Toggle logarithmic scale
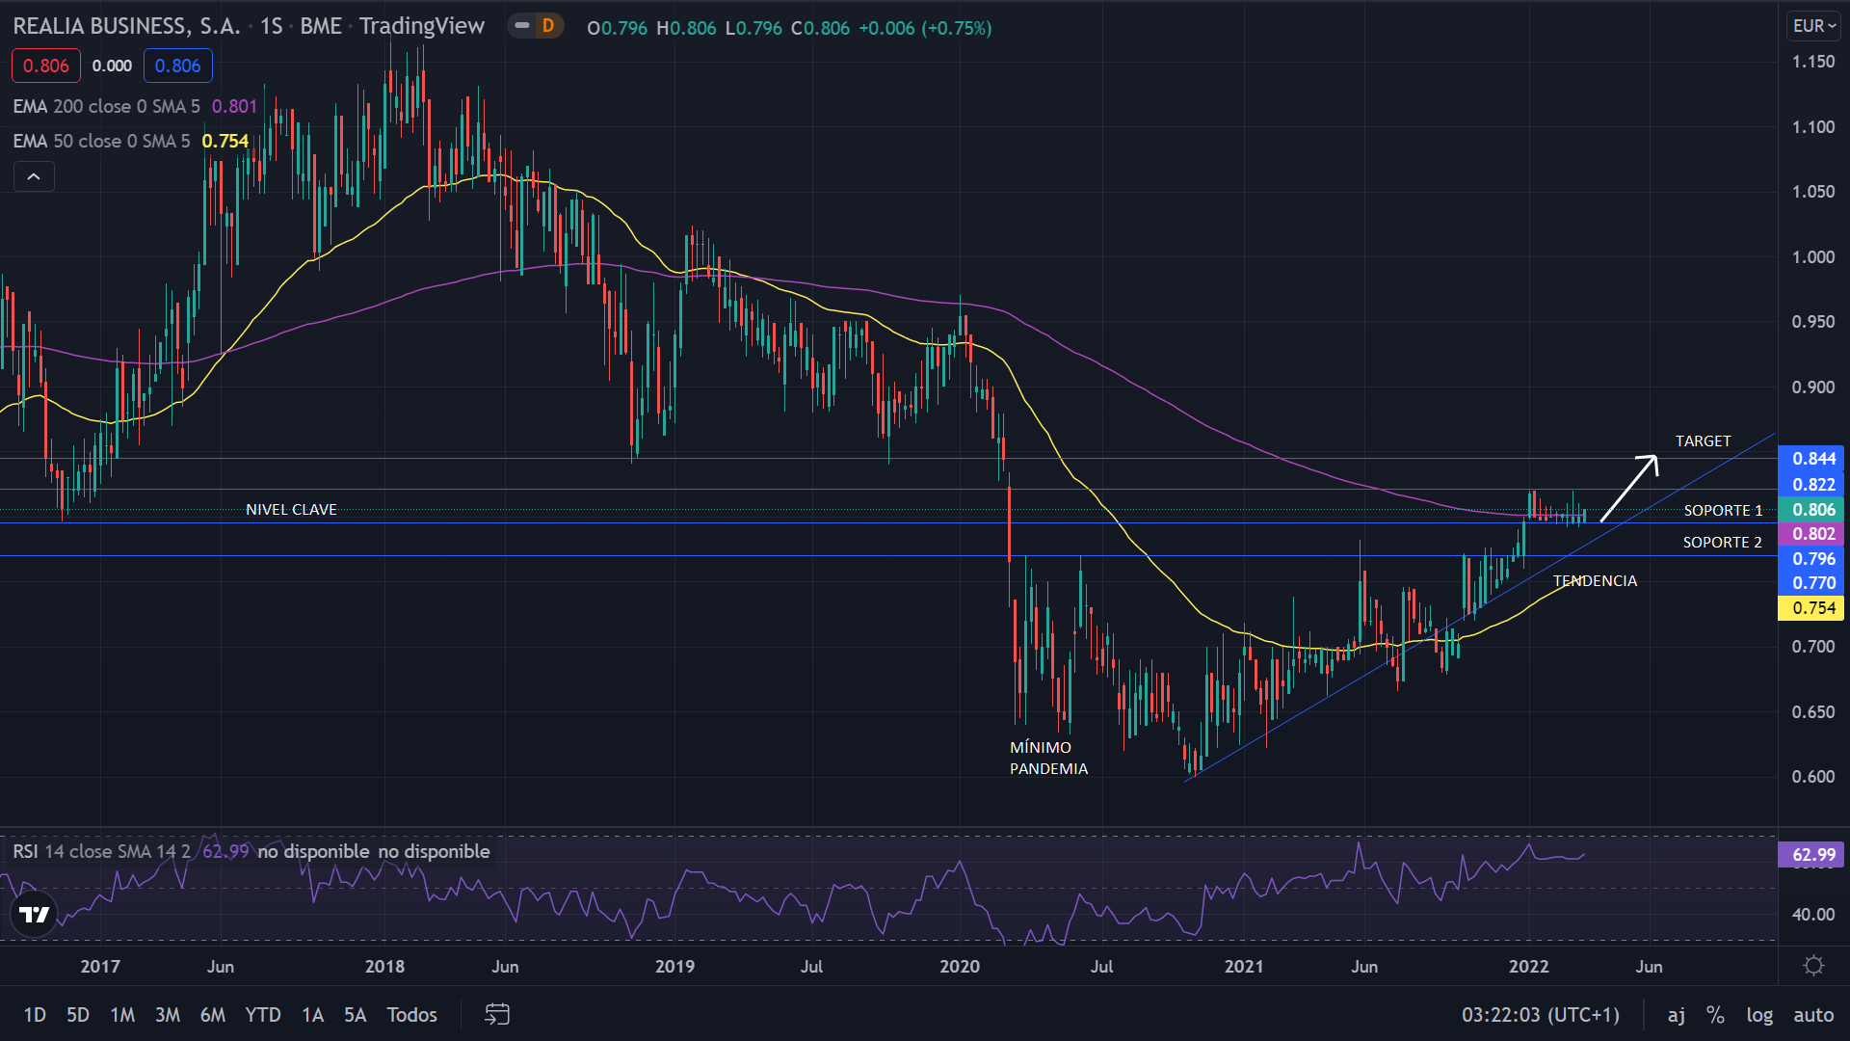 coord(1759,1014)
